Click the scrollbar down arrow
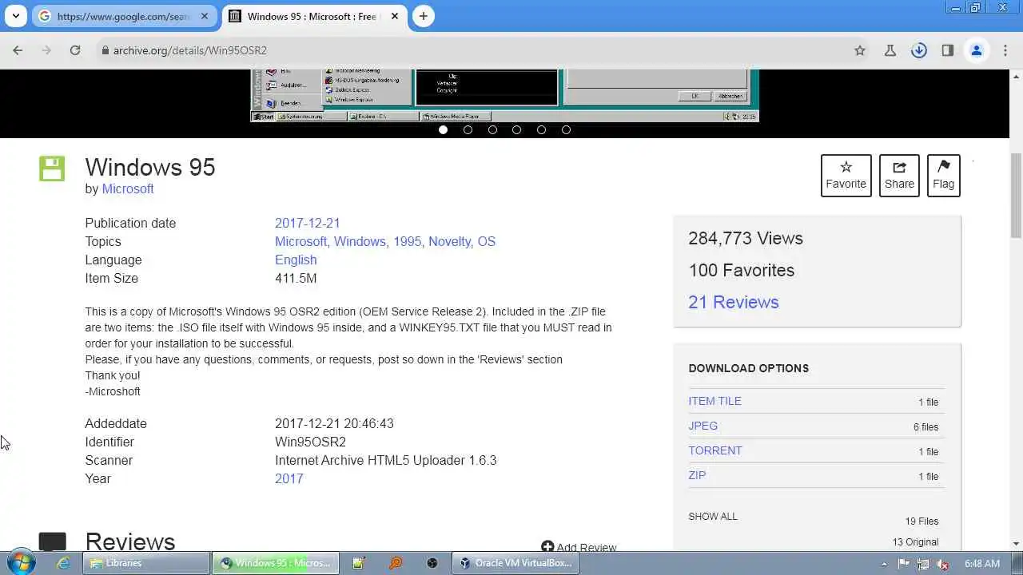The image size is (1023, 575). click(1016, 544)
